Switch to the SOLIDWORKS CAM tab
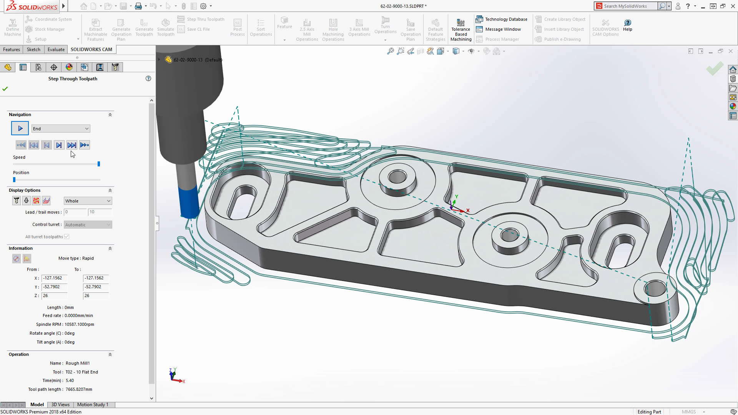The height and width of the screenshot is (415, 738). 91,49
